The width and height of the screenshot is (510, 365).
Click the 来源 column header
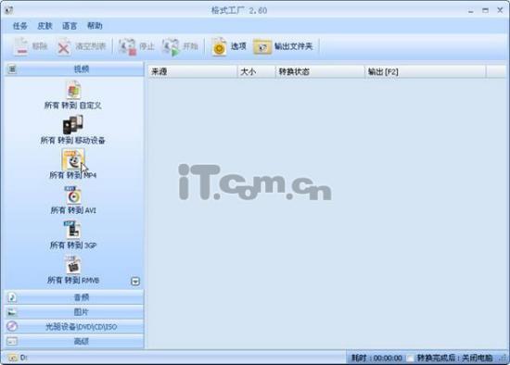[x=193, y=71]
